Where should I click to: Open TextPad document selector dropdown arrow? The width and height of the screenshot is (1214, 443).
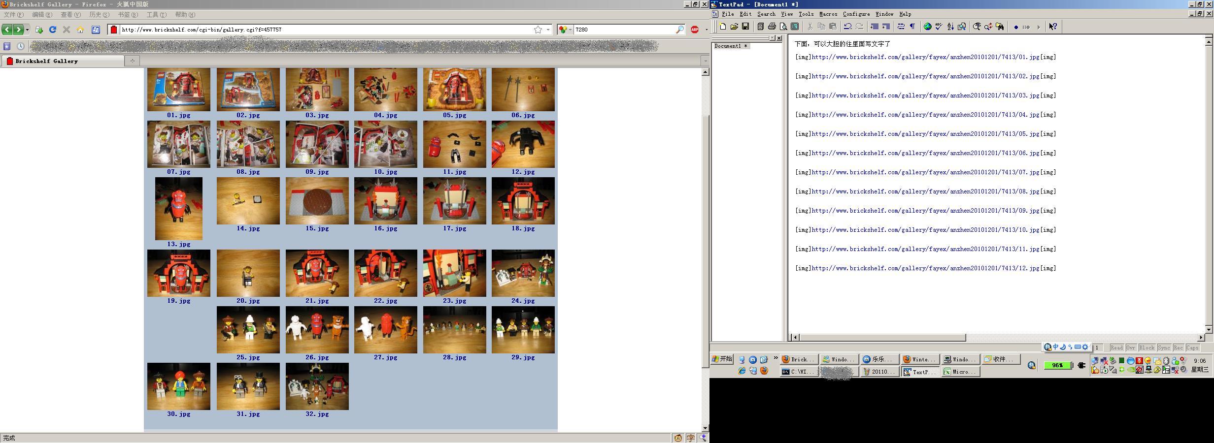coord(772,38)
